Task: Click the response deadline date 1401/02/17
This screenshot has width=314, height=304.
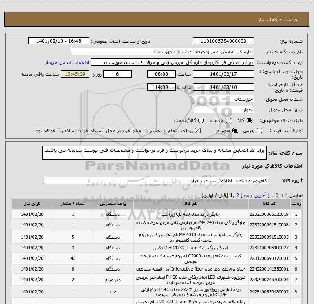Action: [x=223, y=74]
